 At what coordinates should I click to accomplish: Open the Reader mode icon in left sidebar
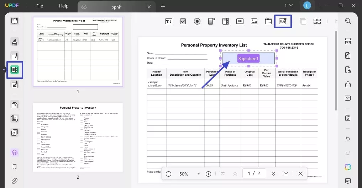point(15,21)
